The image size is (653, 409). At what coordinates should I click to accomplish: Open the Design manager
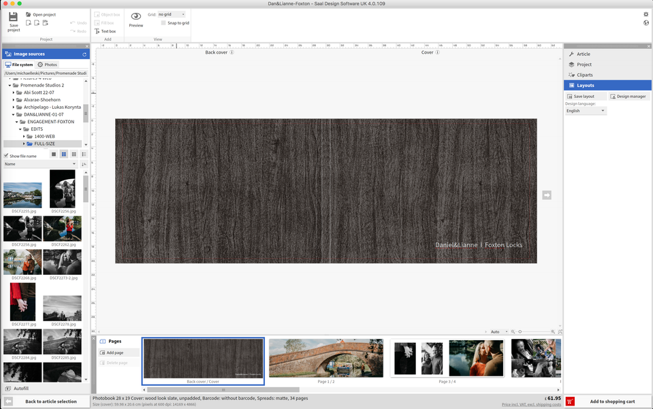click(628, 96)
